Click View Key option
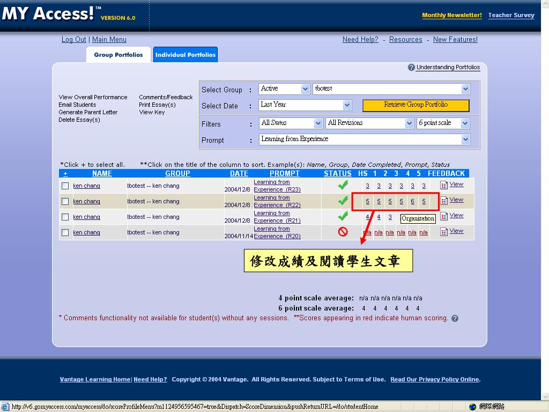 (x=152, y=112)
